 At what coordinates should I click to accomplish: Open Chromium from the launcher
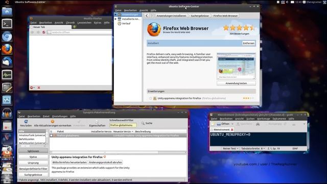tap(7, 37)
